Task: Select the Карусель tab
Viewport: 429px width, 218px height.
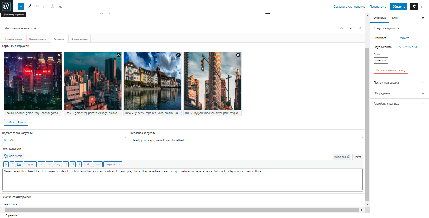Action: 59,39
